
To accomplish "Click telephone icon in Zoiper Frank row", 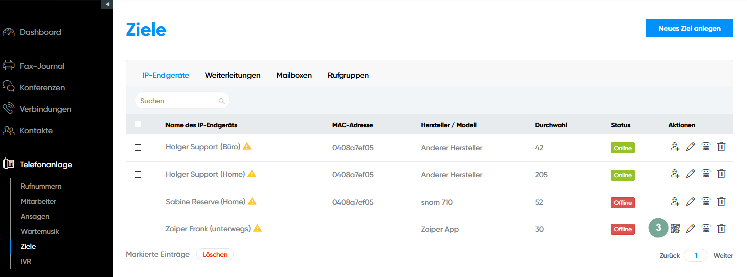I will (x=706, y=229).
